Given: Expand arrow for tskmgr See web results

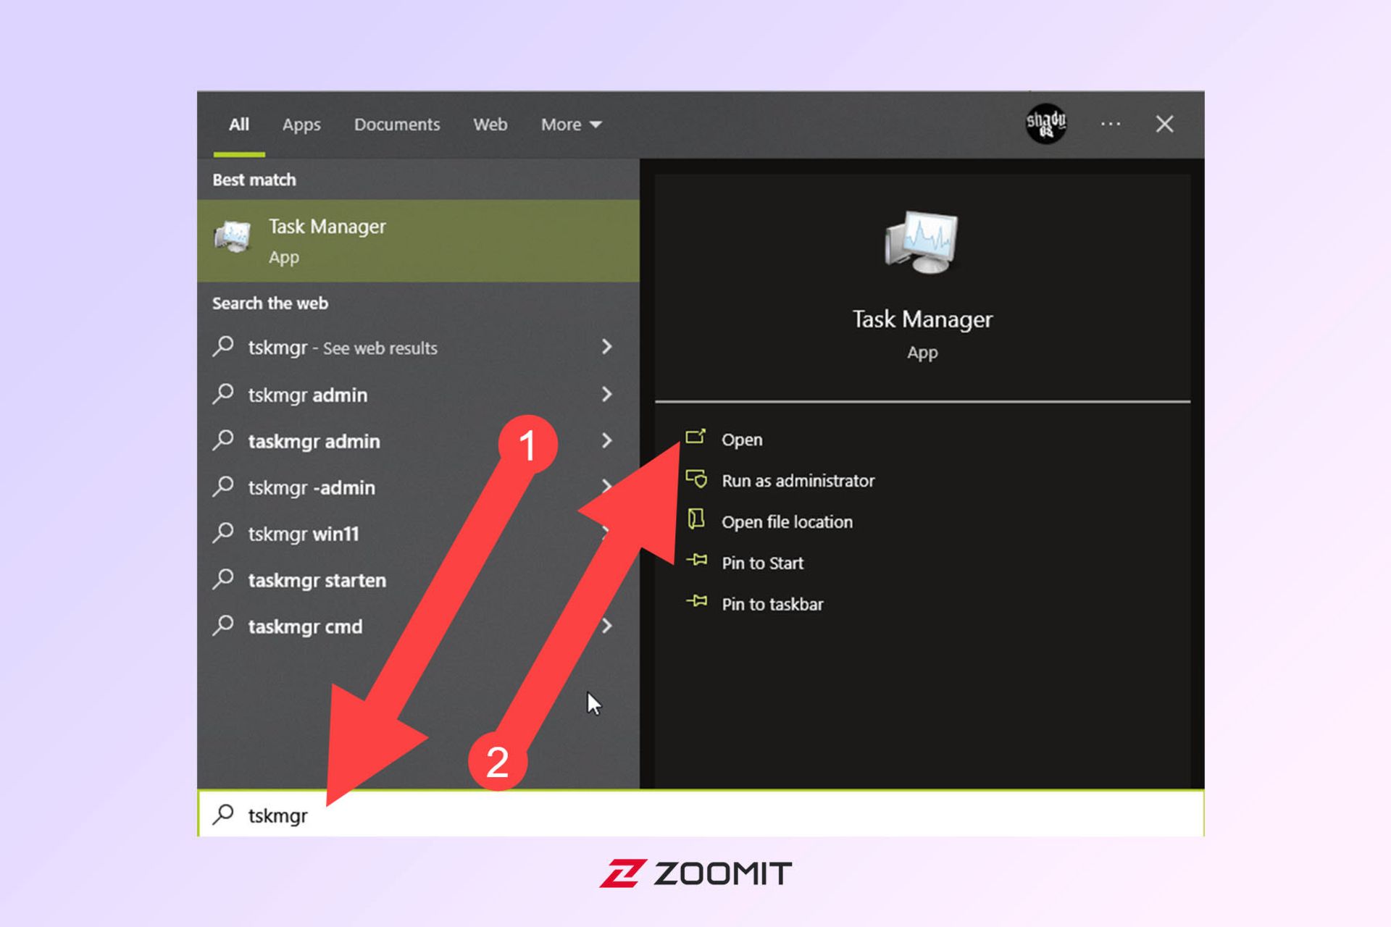Looking at the screenshot, I should coord(607,347).
